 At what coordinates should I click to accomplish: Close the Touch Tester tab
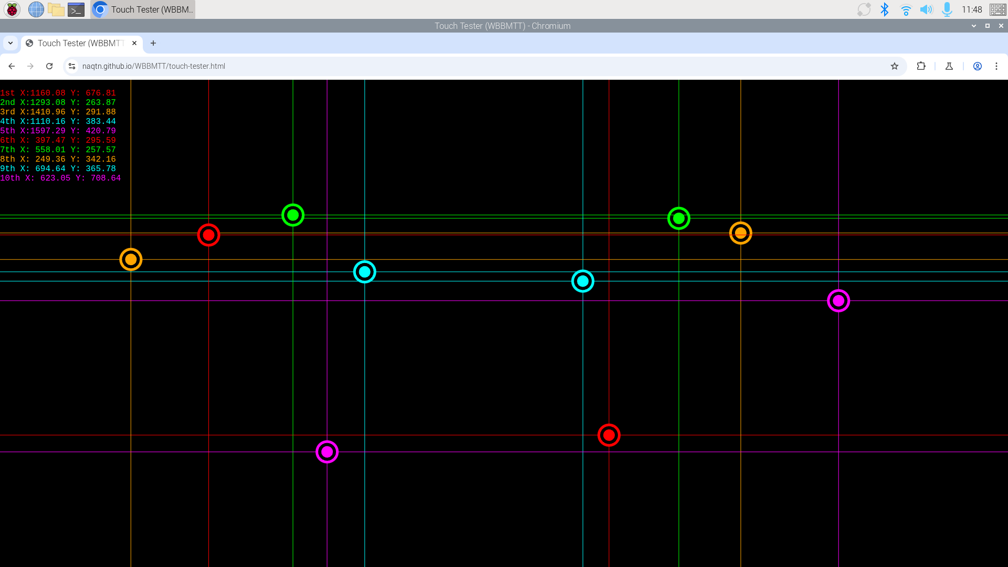coord(134,43)
